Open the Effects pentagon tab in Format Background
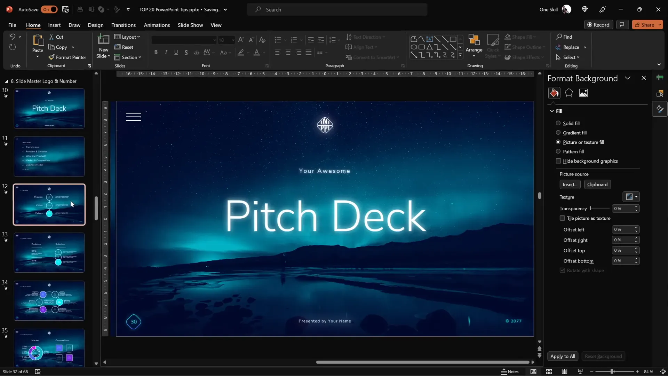Image resolution: width=668 pixels, height=376 pixels. (569, 93)
